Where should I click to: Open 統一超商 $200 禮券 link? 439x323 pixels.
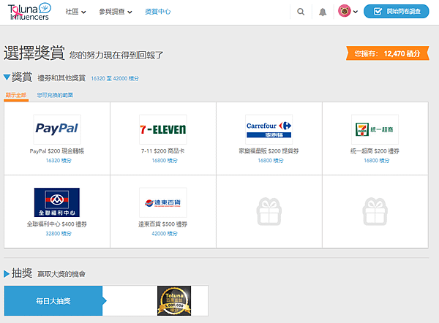375,151
